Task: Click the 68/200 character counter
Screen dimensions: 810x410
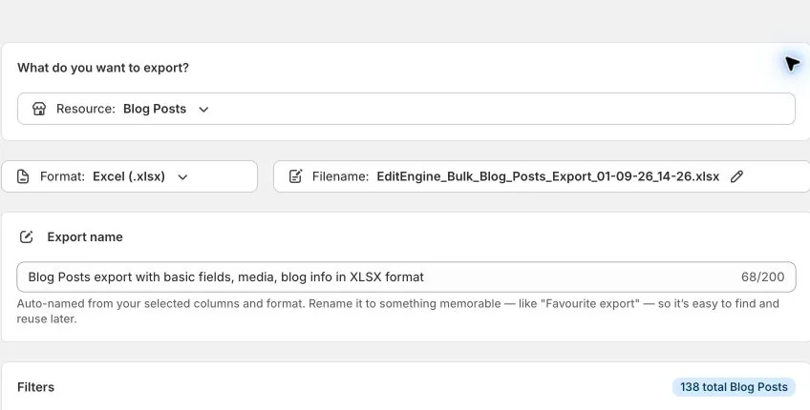Action: tap(762, 277)
